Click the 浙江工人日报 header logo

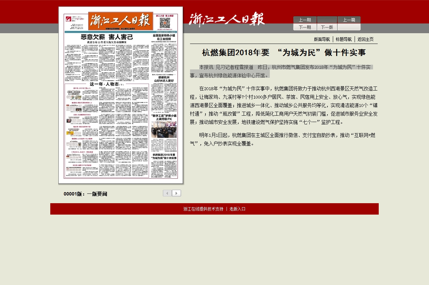pos(227,19)
